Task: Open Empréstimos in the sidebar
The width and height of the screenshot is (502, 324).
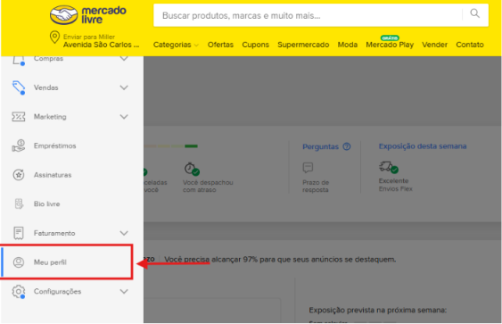Action: click(x=54, y=145)
